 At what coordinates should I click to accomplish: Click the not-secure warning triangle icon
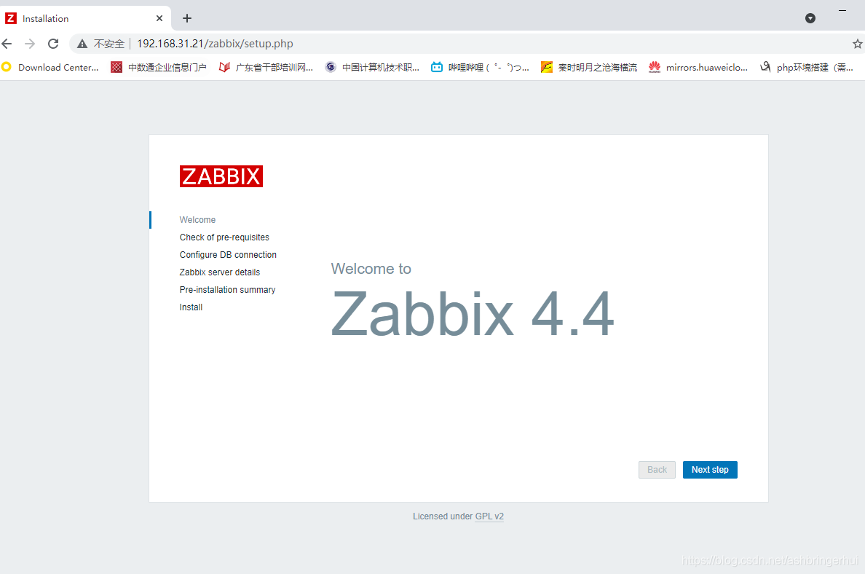click(x=82, y=44)
